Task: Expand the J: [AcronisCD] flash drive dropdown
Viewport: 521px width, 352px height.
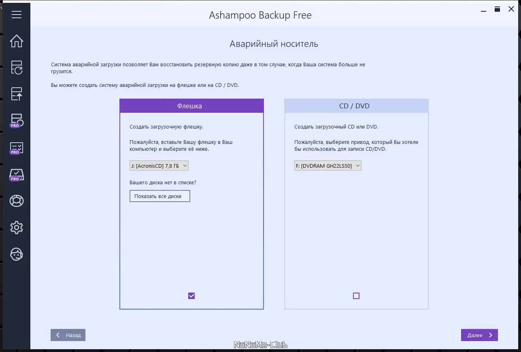Action: tap(159, 166)
